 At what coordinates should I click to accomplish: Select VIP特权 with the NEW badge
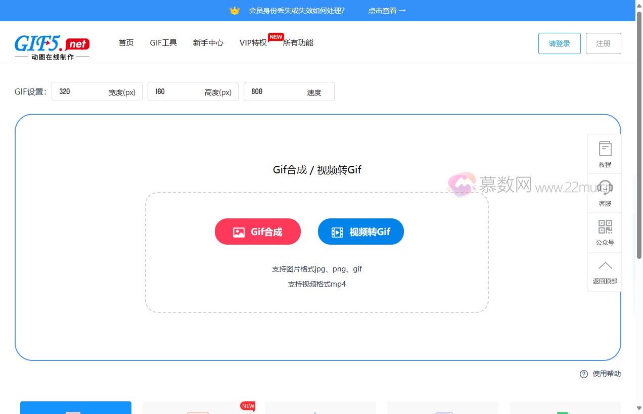[253, 43]
